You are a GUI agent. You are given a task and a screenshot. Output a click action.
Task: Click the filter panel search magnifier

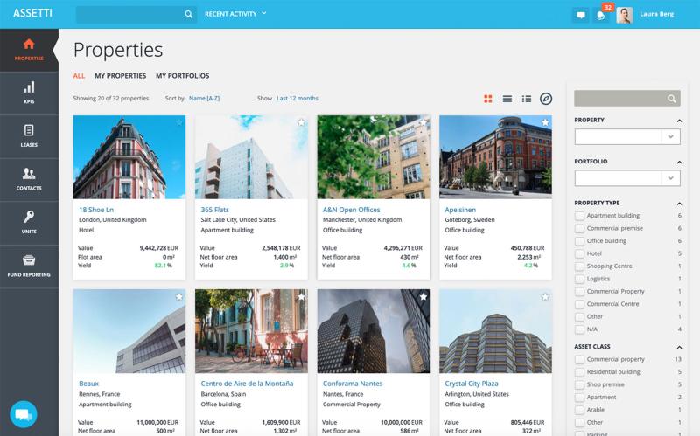pos(671,99)
